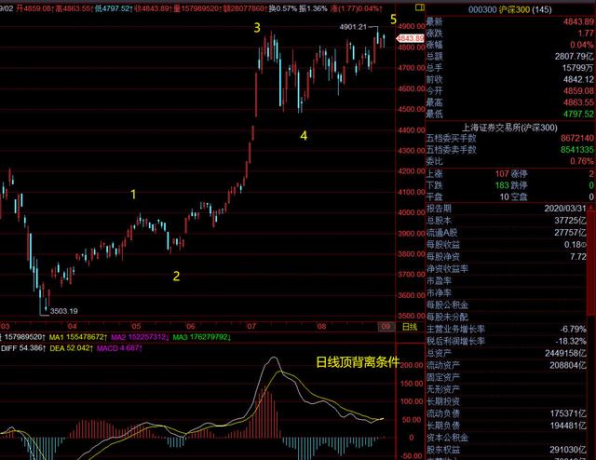The height and width of the screenshot is (460, 596).
Task: Click the 流动负债 value 175371亿
Action: 568,413
